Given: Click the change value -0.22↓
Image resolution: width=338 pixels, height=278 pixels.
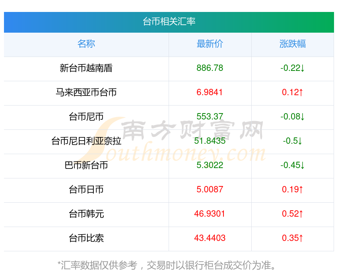Looking at the screenshot, I should coord(293,68).
